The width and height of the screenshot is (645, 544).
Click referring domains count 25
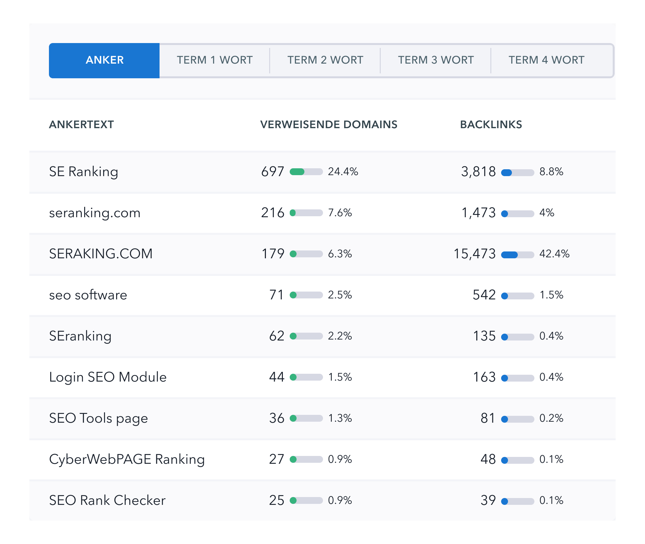[x=277, y=500]
